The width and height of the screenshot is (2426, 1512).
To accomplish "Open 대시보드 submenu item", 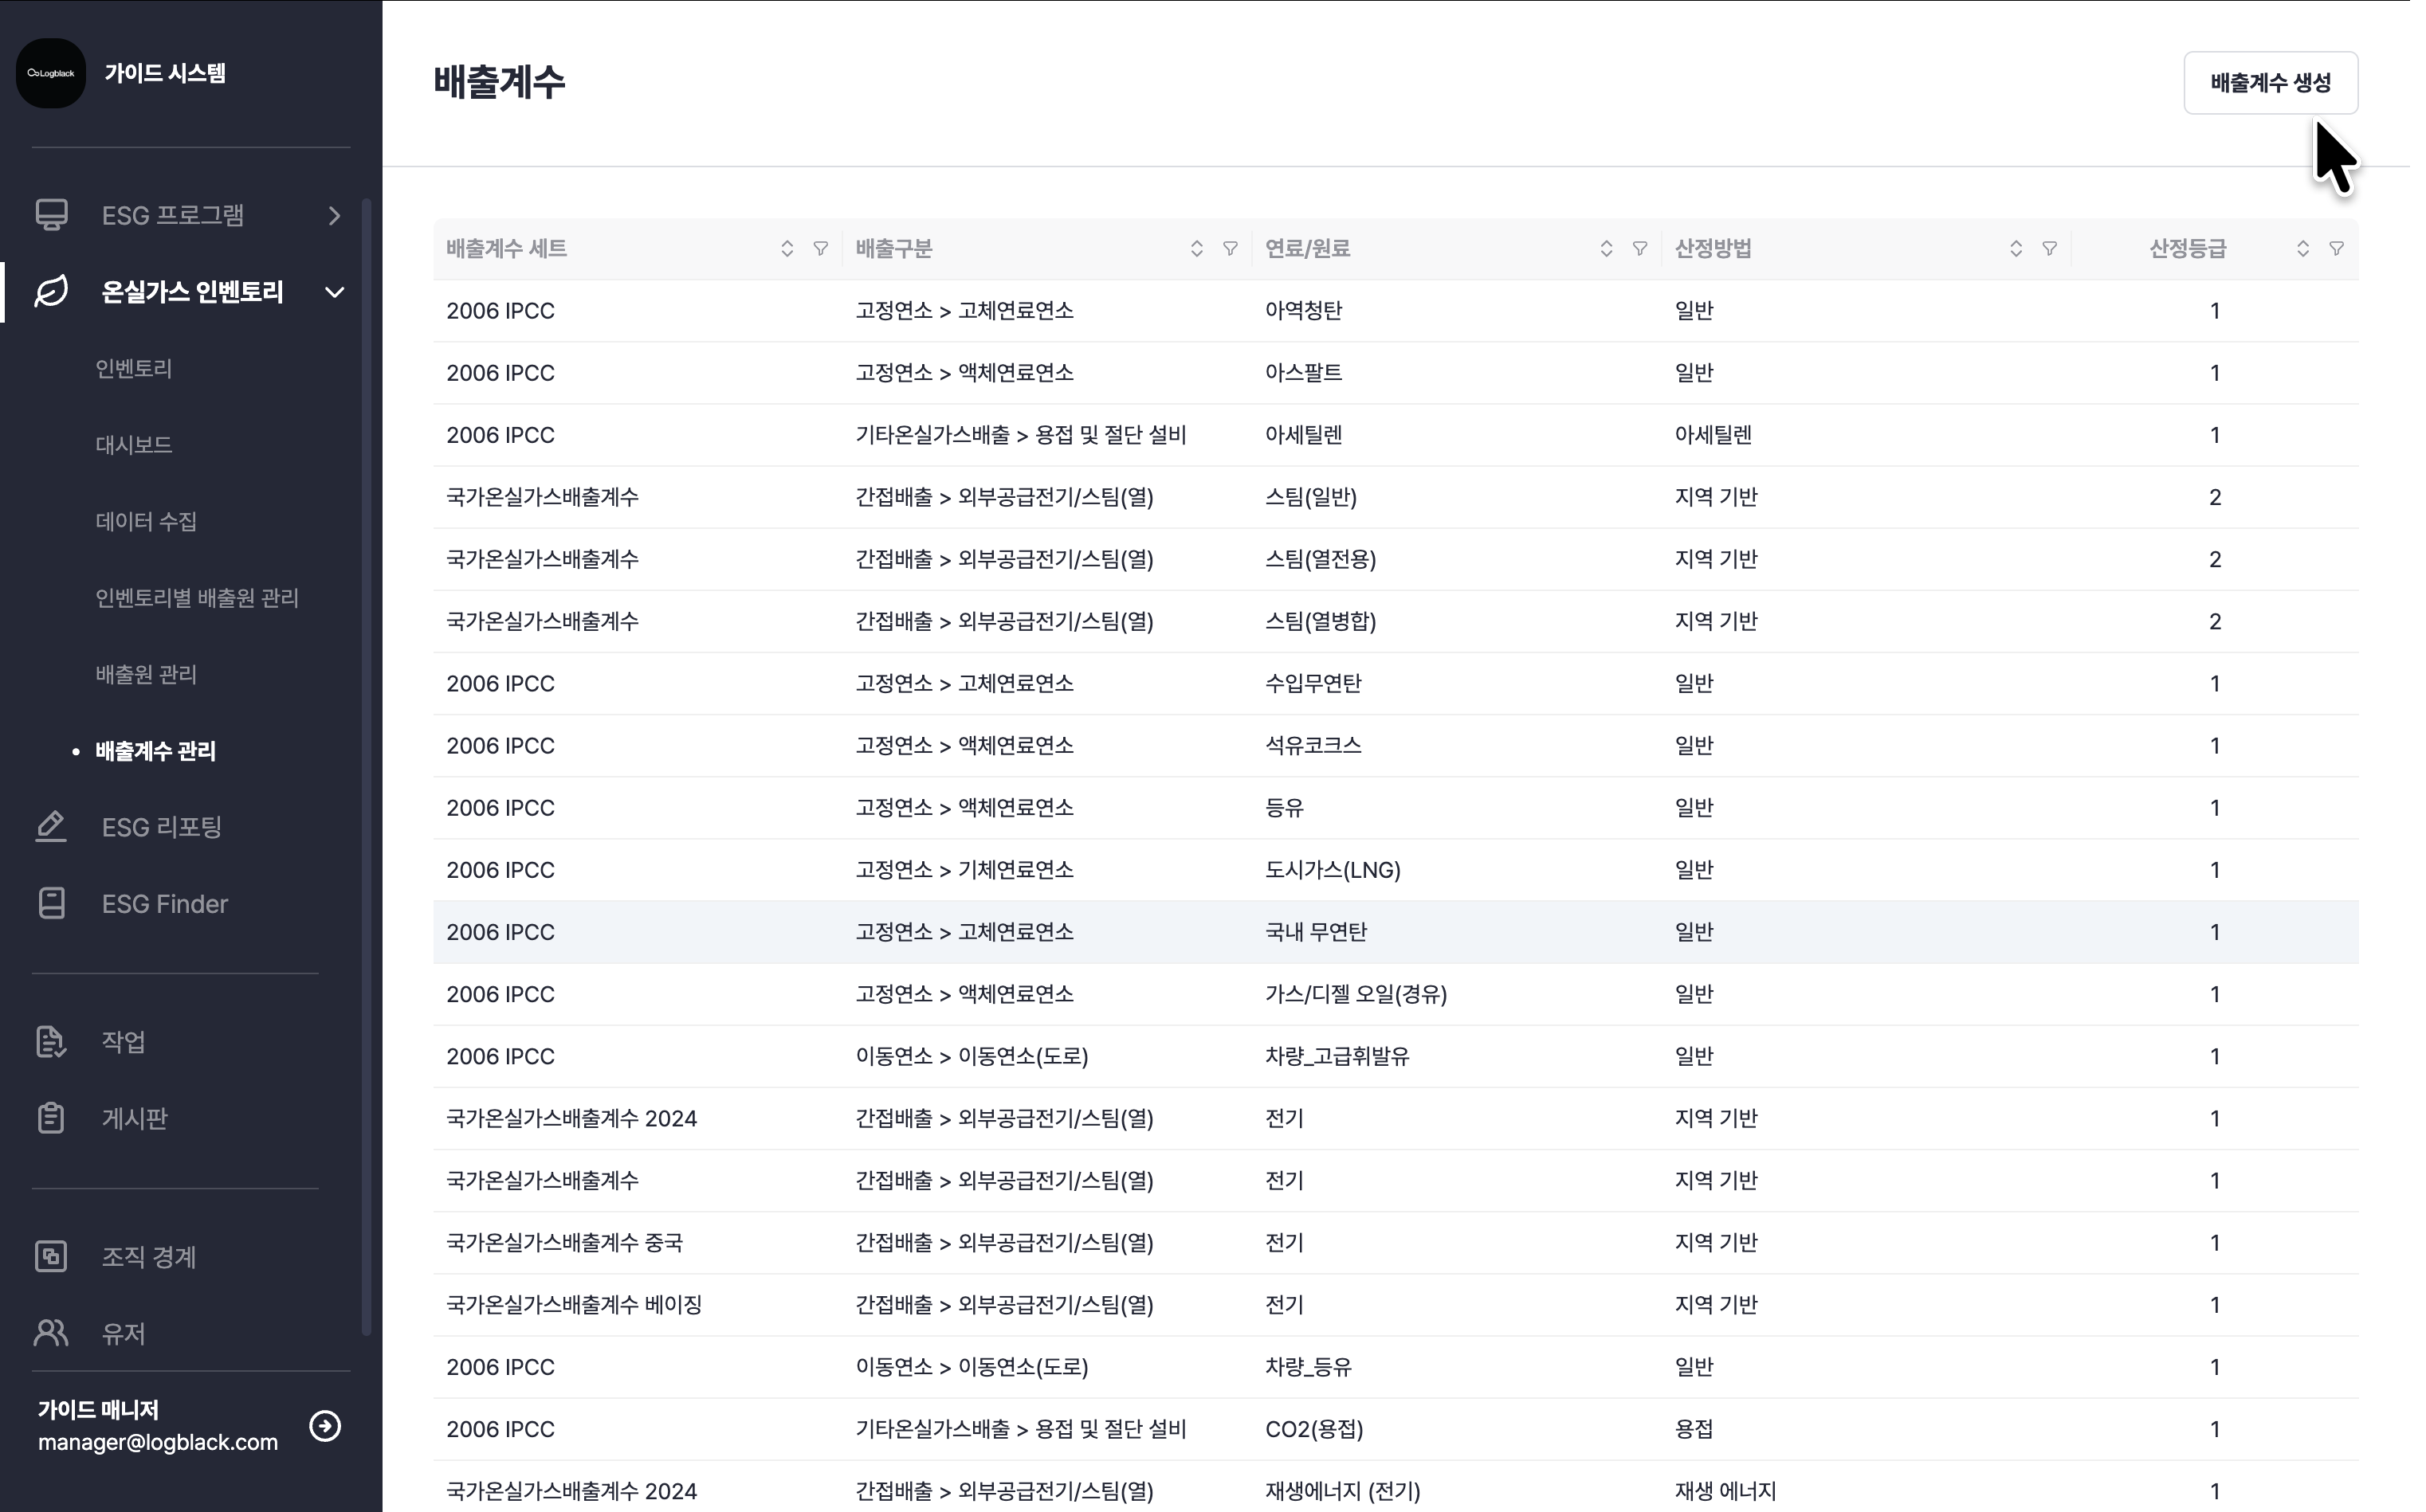I will pos(134,445).
